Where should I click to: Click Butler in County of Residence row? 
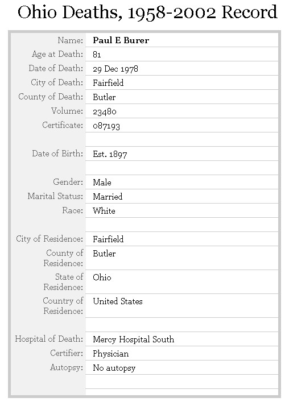tap(104, 254)
